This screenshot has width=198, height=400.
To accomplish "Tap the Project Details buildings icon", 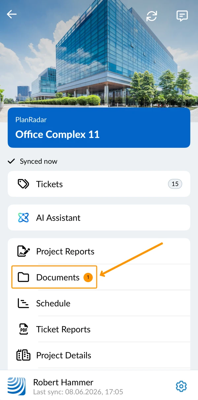I will (23, 355).
